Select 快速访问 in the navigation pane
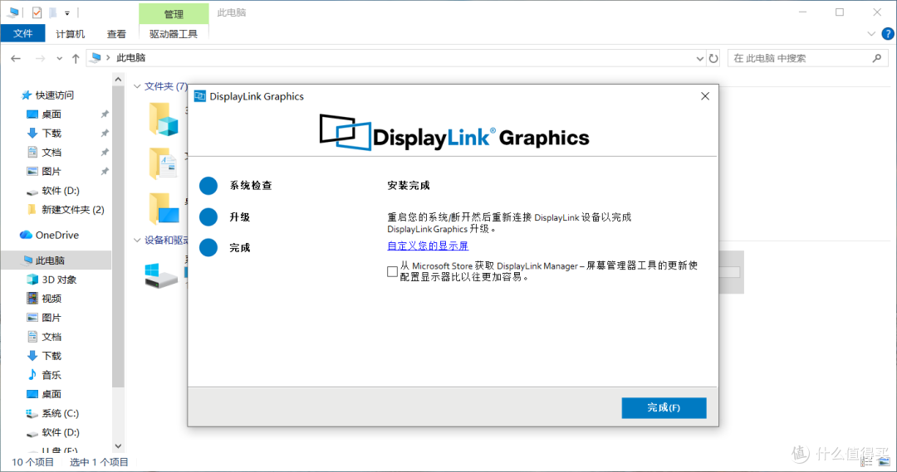This screenshot has height=472, width=897. pyautogui.click(x=54, y=95)
